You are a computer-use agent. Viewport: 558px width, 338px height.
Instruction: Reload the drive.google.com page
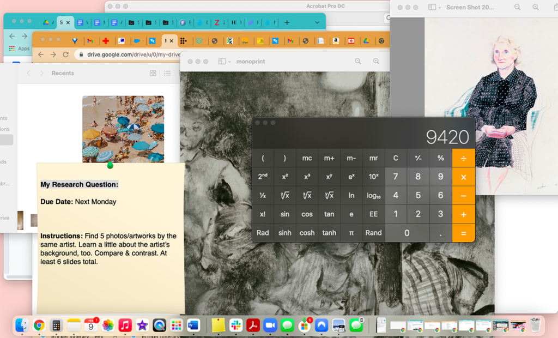tap(65, 55)
